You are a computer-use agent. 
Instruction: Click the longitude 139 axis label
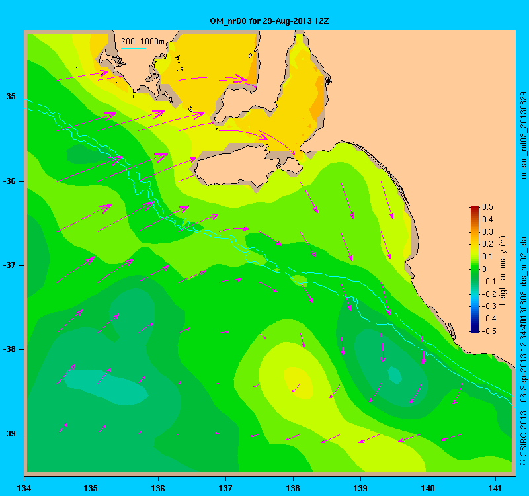[360, 488]
